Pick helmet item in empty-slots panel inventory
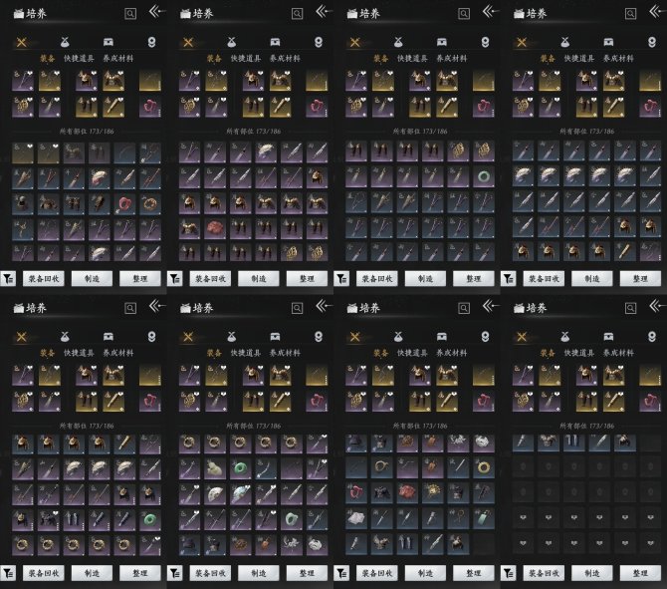This screenshot has height=589, width=667. click(x=625, y=442)
